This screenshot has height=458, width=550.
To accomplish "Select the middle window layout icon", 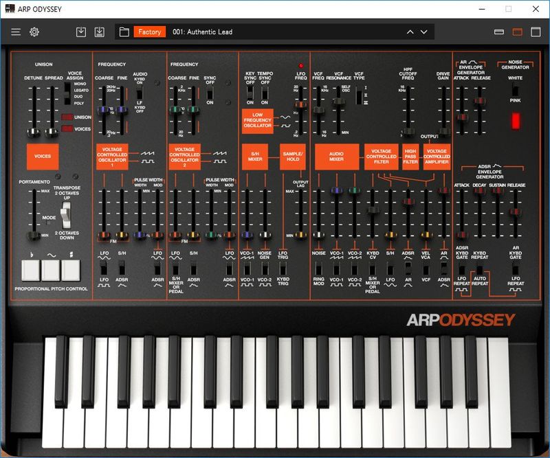I will 518,31.
